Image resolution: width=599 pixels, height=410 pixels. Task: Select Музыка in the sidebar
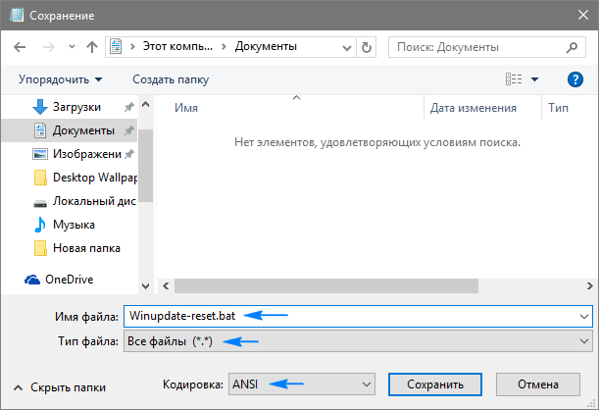pos(74,225)
